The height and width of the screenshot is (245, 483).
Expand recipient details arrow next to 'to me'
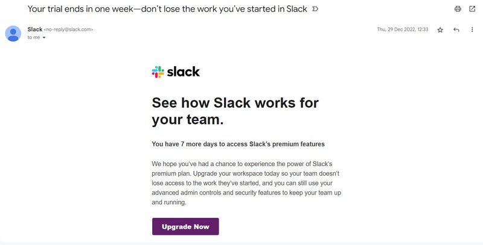[x=44, y=37]
